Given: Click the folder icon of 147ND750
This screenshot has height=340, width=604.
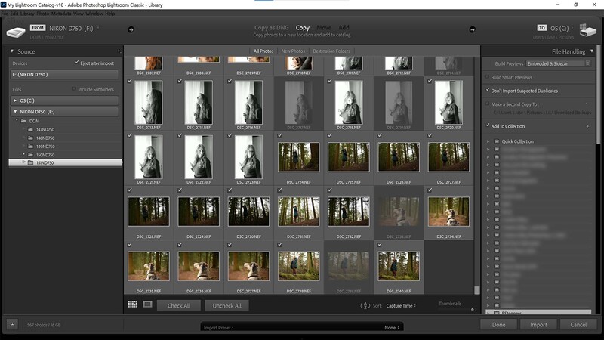Looking at the screenshot, I should [x=30, y=129].
